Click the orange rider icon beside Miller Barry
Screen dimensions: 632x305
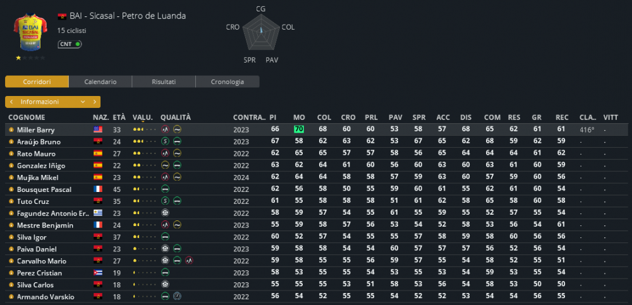(11, 129)
